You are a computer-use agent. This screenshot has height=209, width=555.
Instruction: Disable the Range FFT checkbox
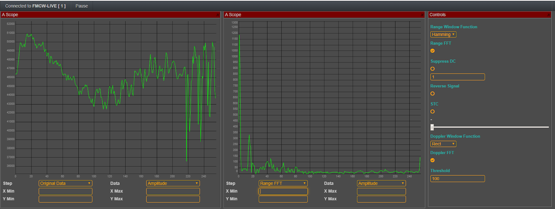pyautogui.click(x=433, y=51)
